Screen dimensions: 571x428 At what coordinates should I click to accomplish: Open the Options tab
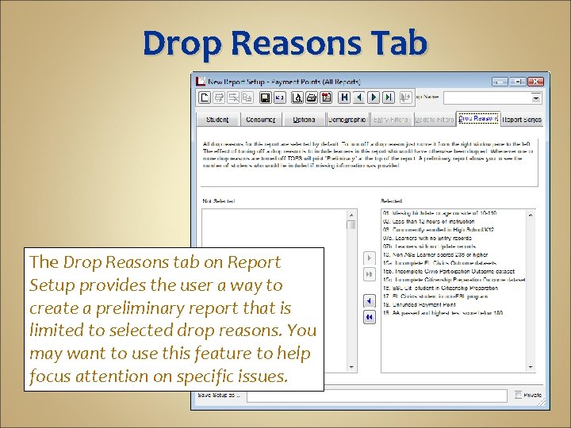pos(304,120)
